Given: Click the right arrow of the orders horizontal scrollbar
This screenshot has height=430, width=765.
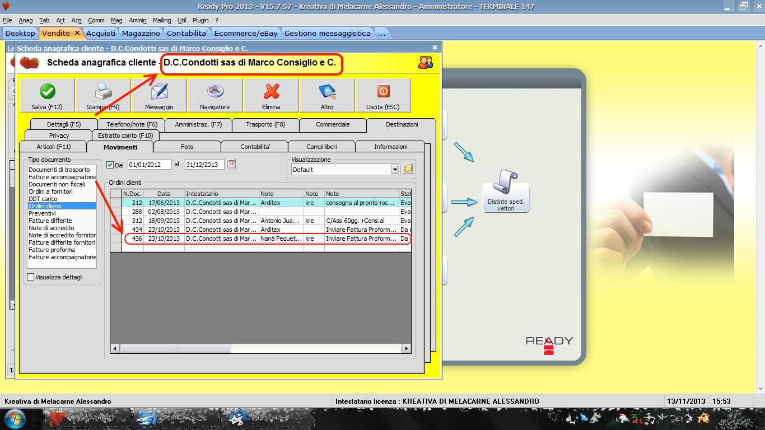Looking at the screenshot, I should click(407, 348).
